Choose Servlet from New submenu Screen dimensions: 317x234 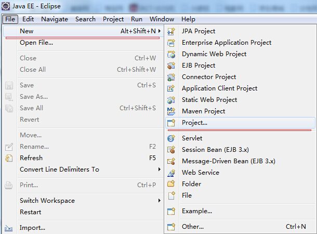coord(240,138)
